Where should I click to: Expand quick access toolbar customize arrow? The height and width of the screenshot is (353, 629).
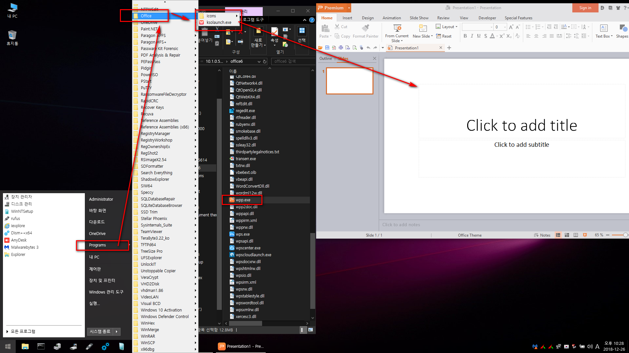[x=383, y=48]
